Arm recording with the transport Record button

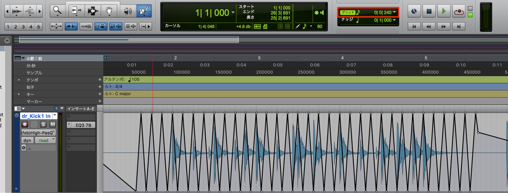click(x=459, y=12)
